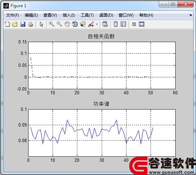Screen dimensions: 196x175
Task: Select the Zoom Out magnifier tool
Action: [x=59, y=24]
